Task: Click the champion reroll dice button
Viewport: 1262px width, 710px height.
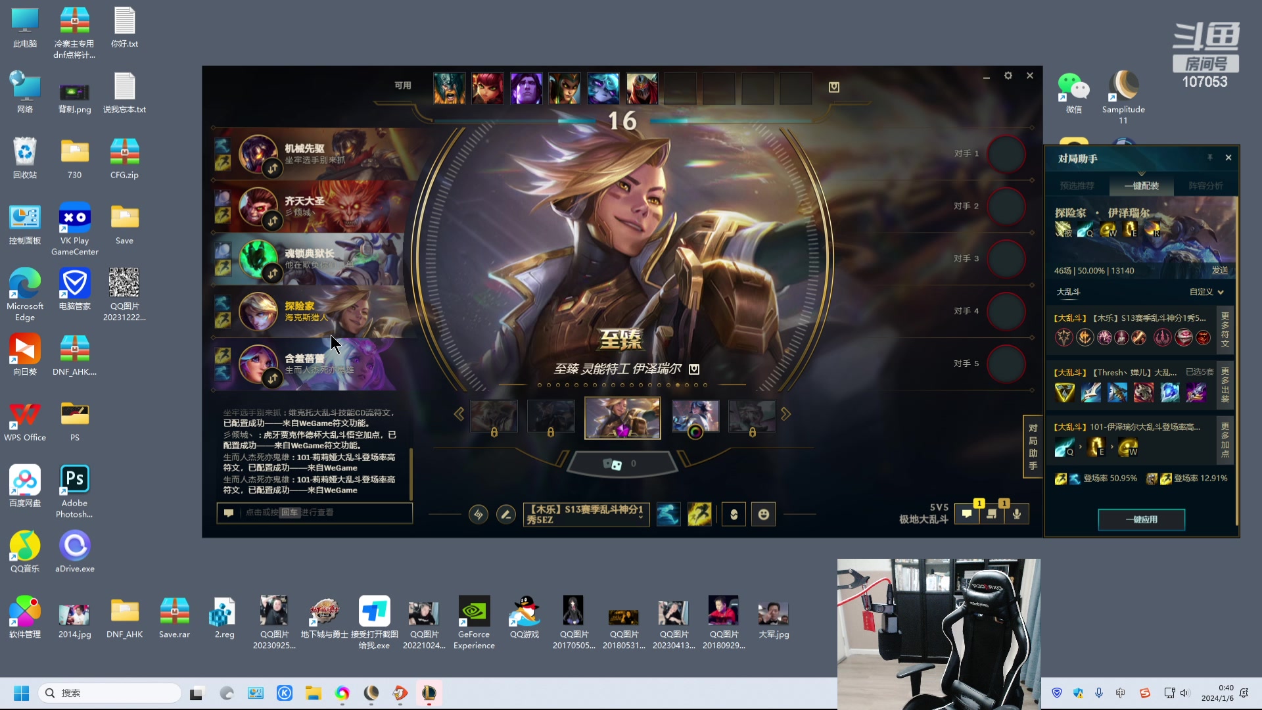Action: pos(621,464)
